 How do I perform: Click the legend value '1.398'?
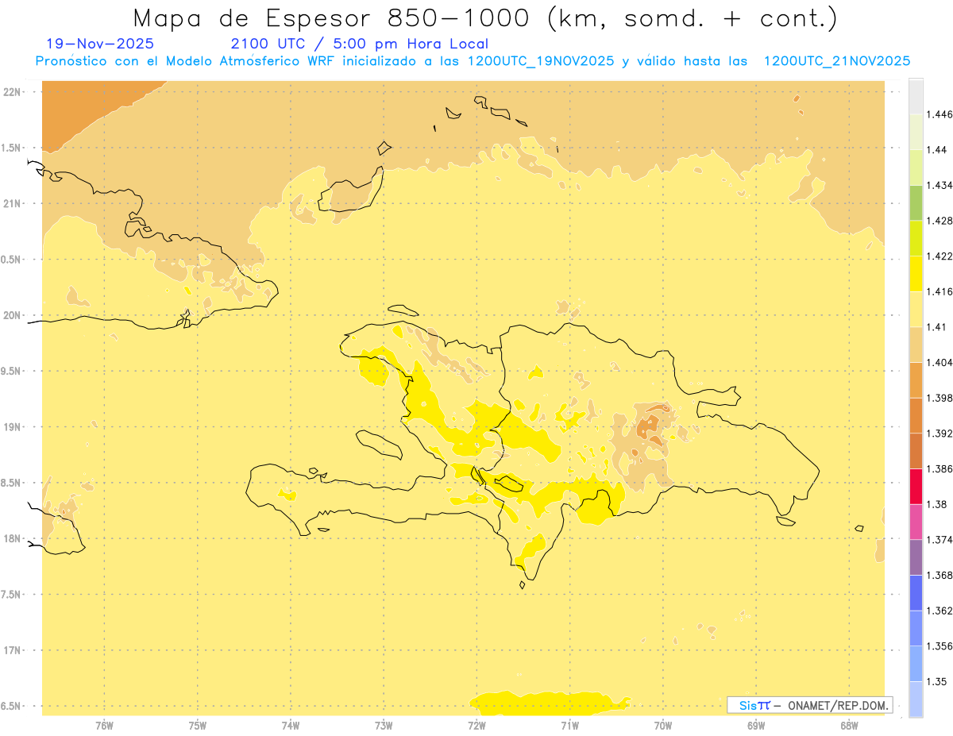[941, 398]
